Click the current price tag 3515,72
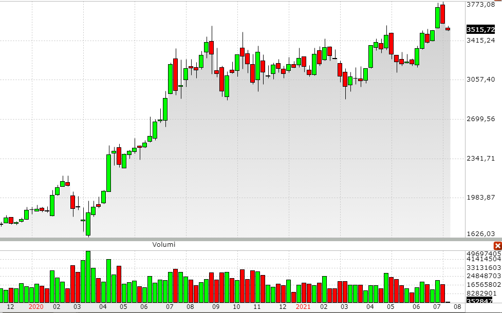The width and height of the screenshot is (502, 313). 480,30
